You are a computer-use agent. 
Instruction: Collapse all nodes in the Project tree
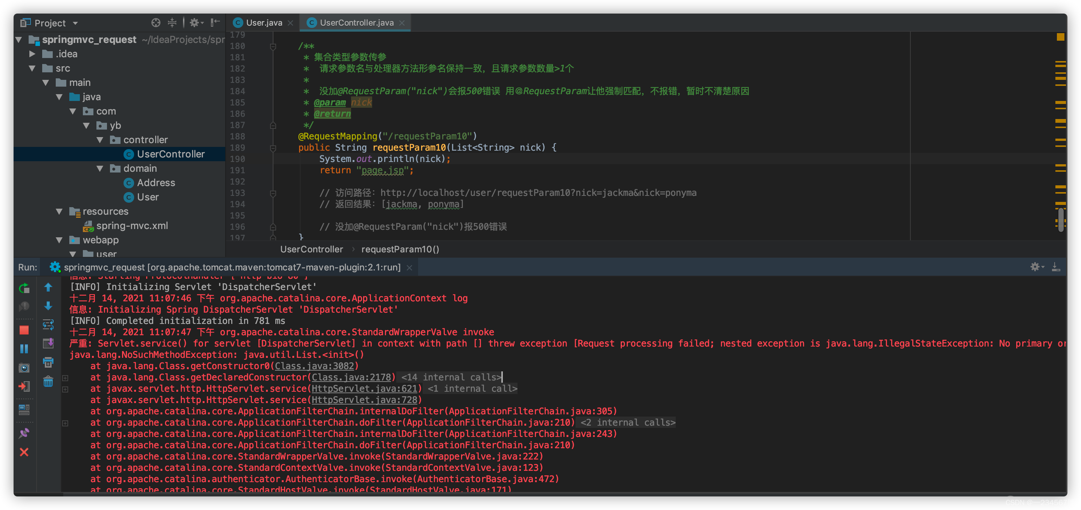click(172, 22)
